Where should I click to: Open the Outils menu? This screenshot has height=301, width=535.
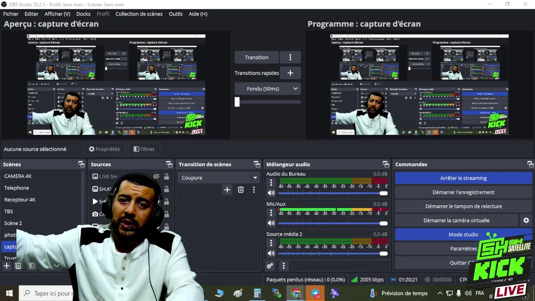tap(176, 14)
